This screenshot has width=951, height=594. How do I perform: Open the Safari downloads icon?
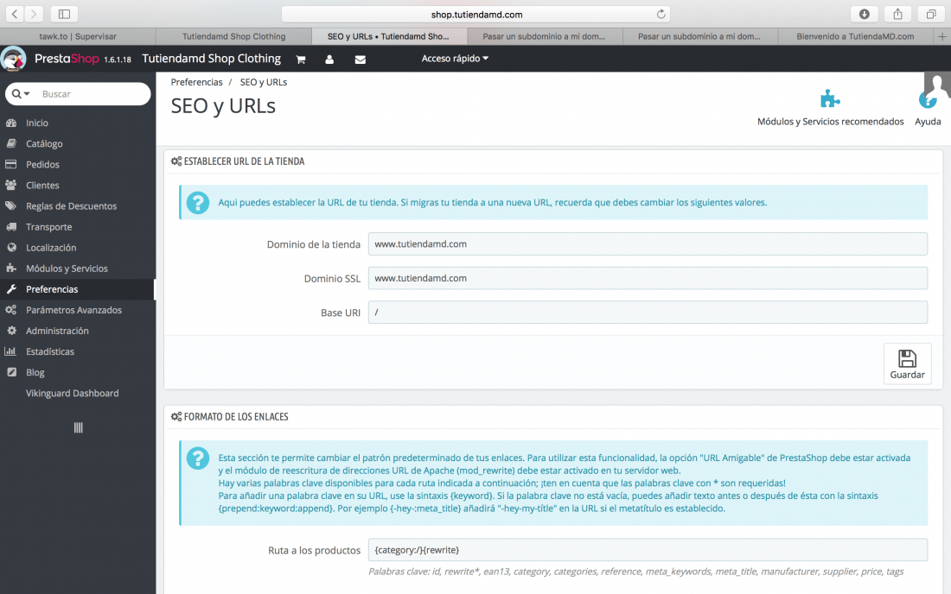pyautogui.click(x=865, y=14)
